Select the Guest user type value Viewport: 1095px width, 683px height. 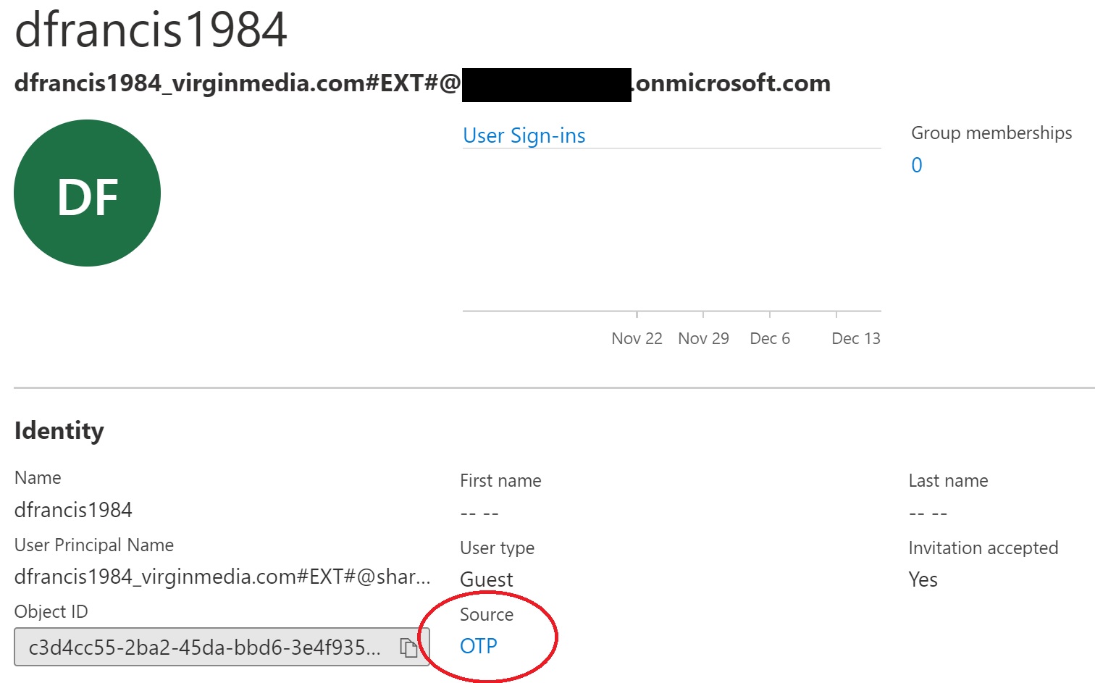click(486, 579)
